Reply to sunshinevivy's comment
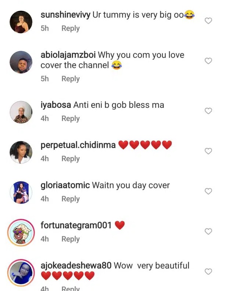 click(71, 28)
